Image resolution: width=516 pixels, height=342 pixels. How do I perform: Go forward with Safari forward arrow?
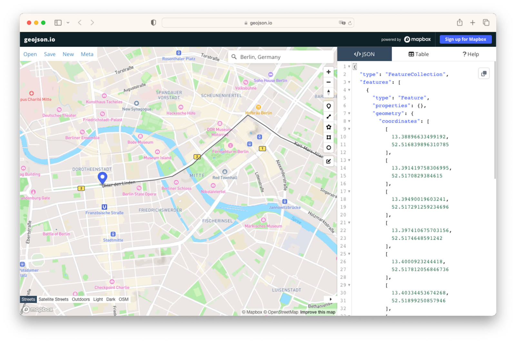coord(92,23)
